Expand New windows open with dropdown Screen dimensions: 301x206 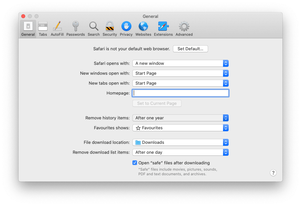click(x=181, y=73)
